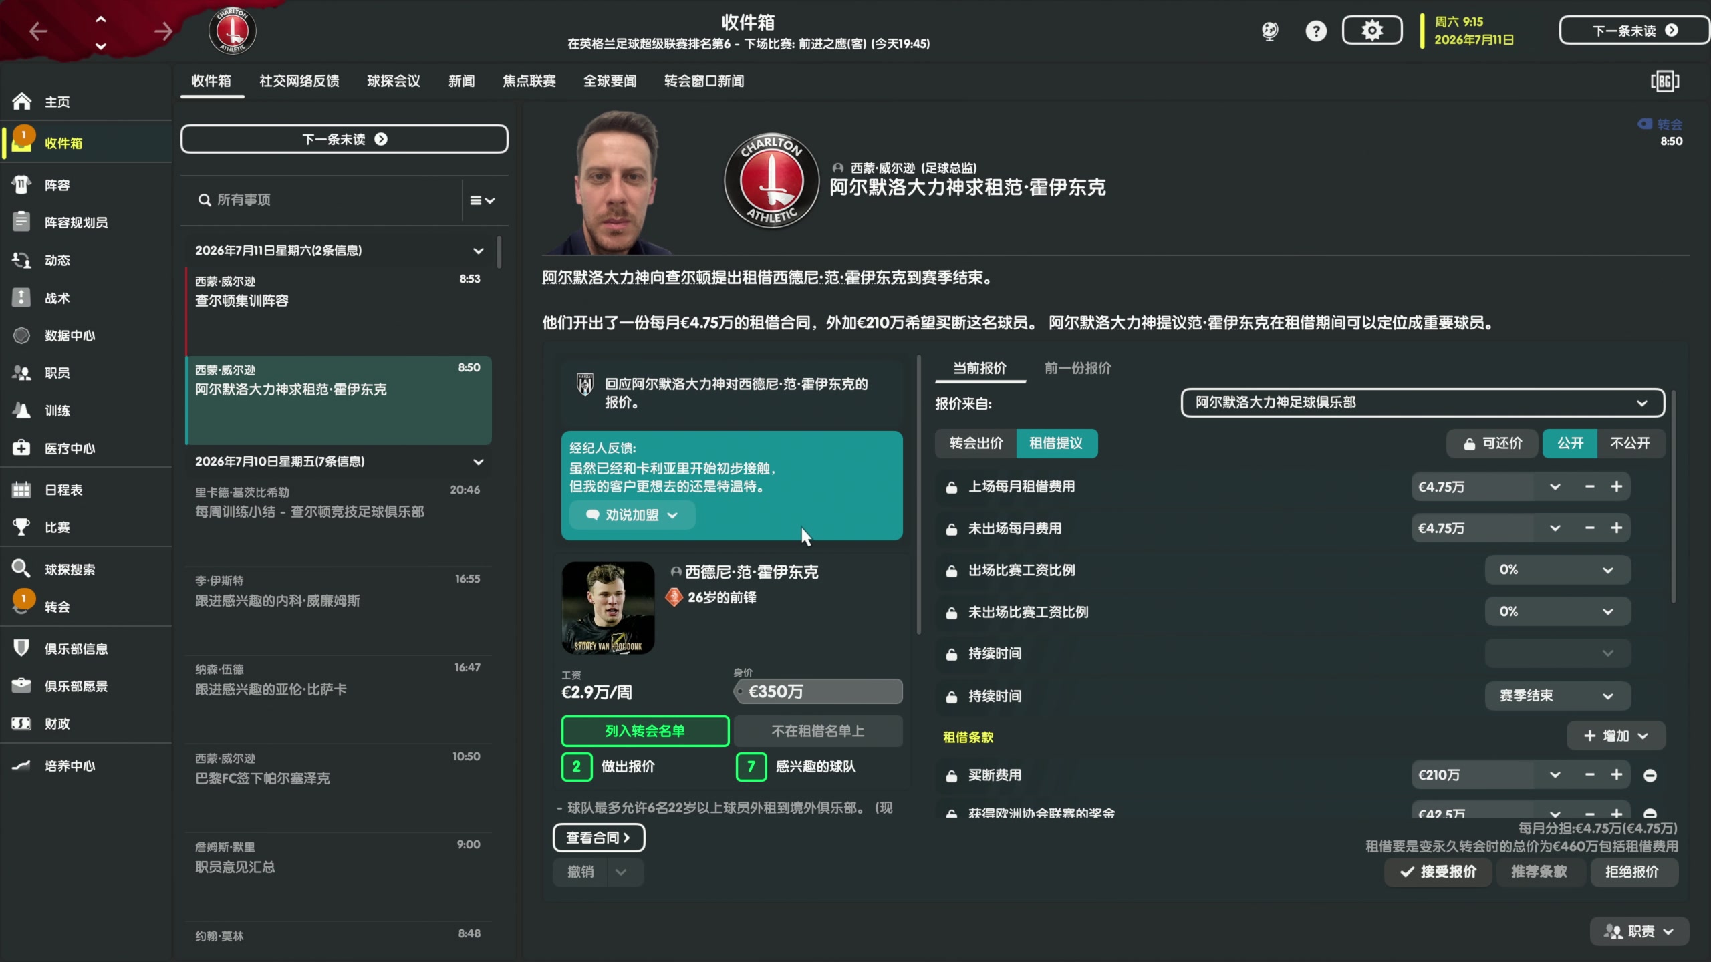
Task: Click the world globe icon in header
Action: [x=1270, y=31]
